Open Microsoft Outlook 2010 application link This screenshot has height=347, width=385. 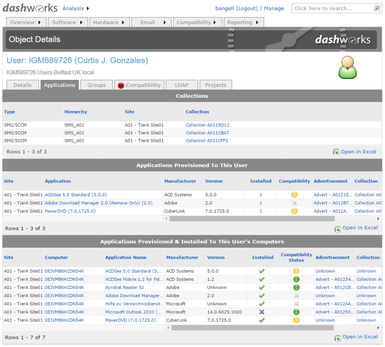[133, 312]
